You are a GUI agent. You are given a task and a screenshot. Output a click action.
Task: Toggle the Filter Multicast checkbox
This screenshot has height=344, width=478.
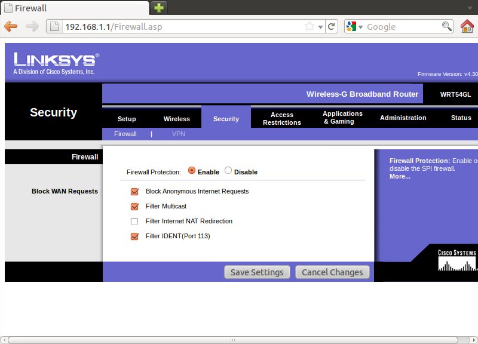point(134,207)
